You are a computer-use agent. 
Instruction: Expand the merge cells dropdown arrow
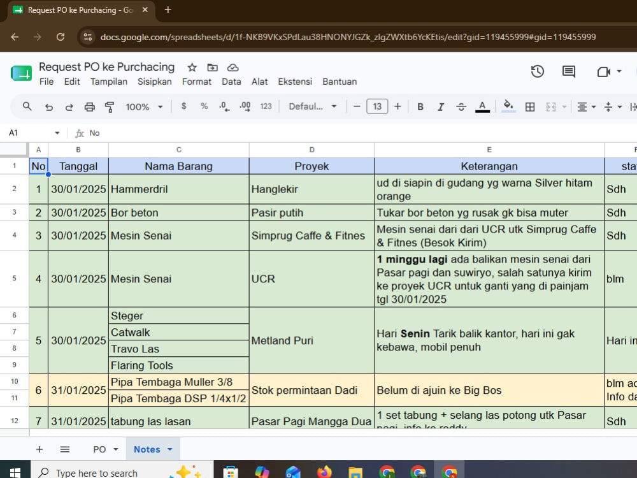[564, 107]
